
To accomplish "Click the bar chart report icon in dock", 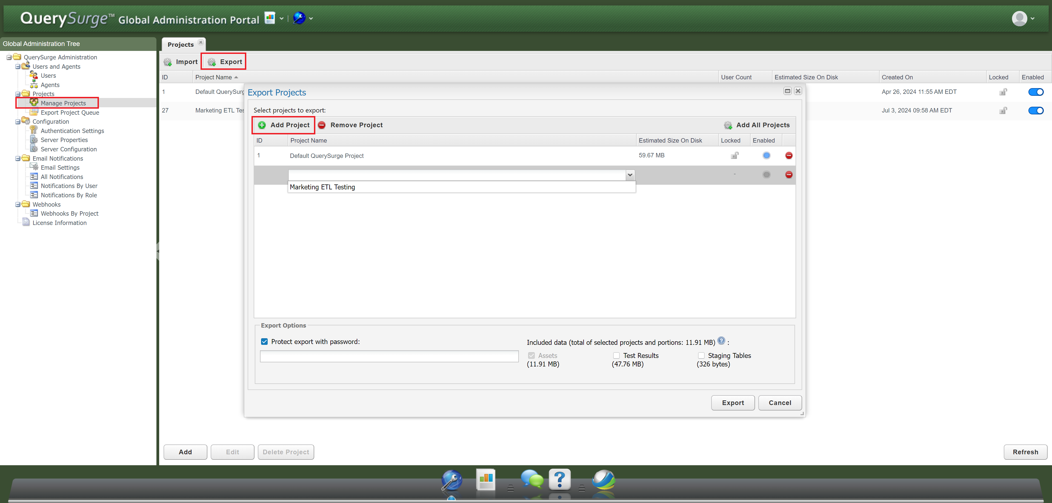I will [485, 480].
